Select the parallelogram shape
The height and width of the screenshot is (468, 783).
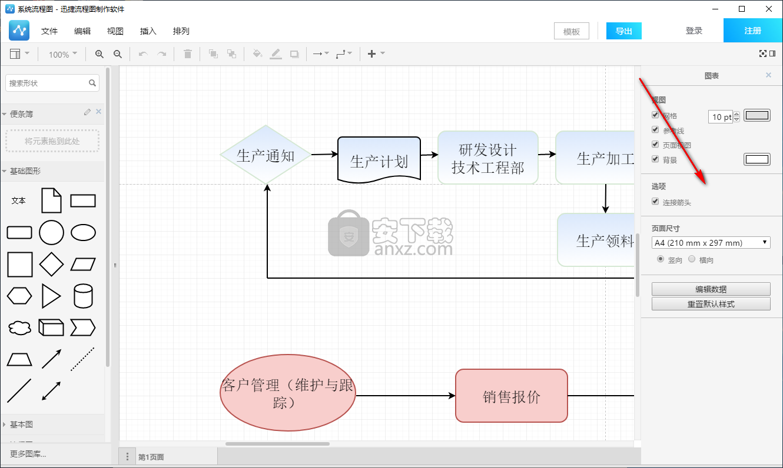(83, 265)
